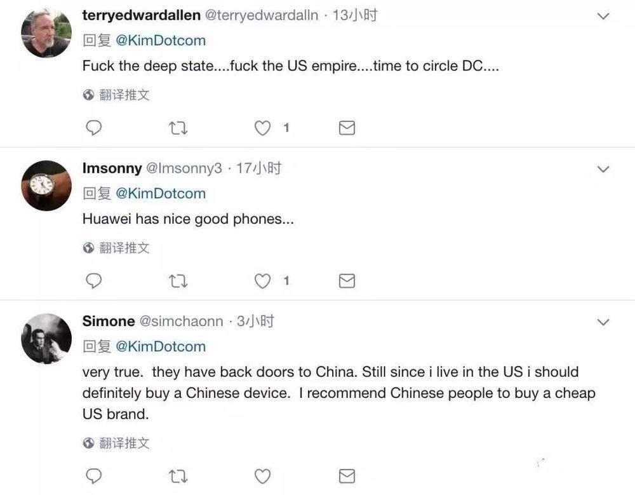The height and width of the screenshot is (495, 635).
Task: Like Imsonny's Huawei phones tweet
Action: (x=262, y=281)
